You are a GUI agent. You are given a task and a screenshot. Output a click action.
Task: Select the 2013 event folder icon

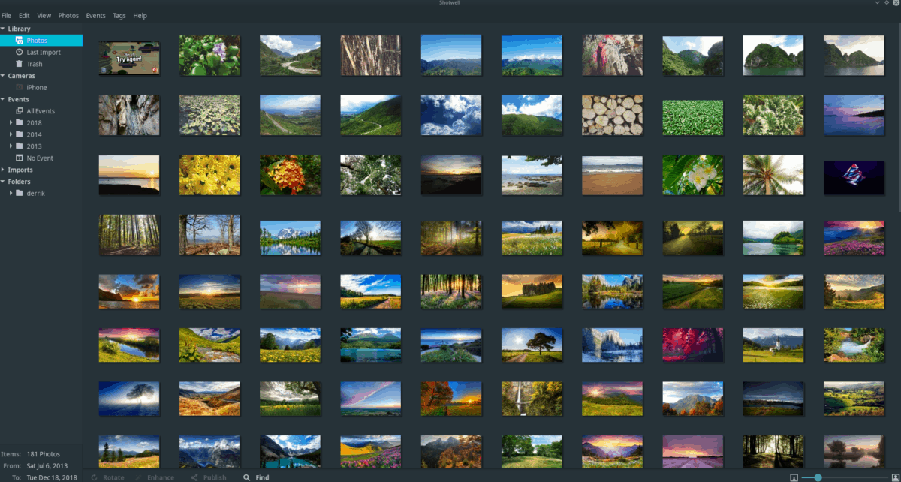(20, 146)
